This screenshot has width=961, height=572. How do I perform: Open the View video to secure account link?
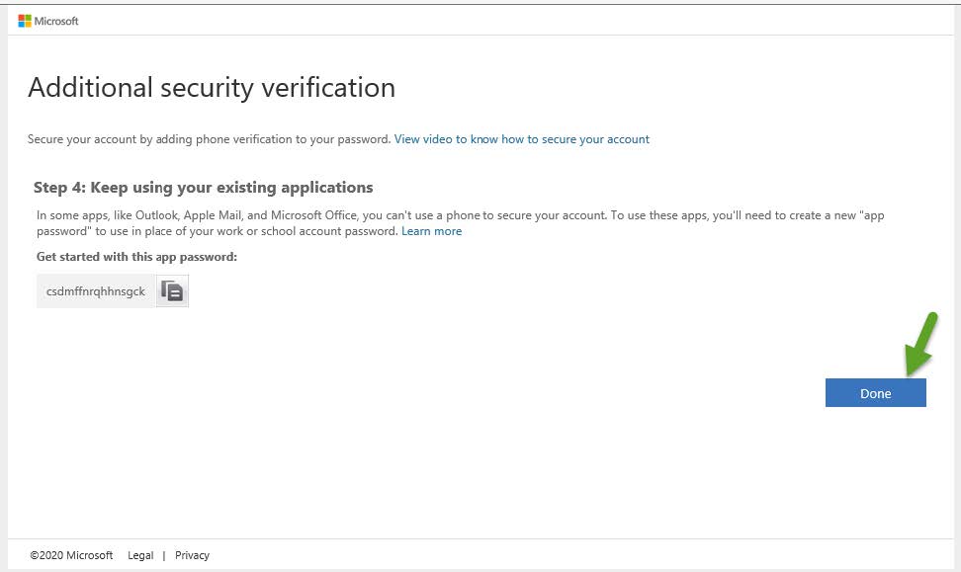tap(522, 139)
